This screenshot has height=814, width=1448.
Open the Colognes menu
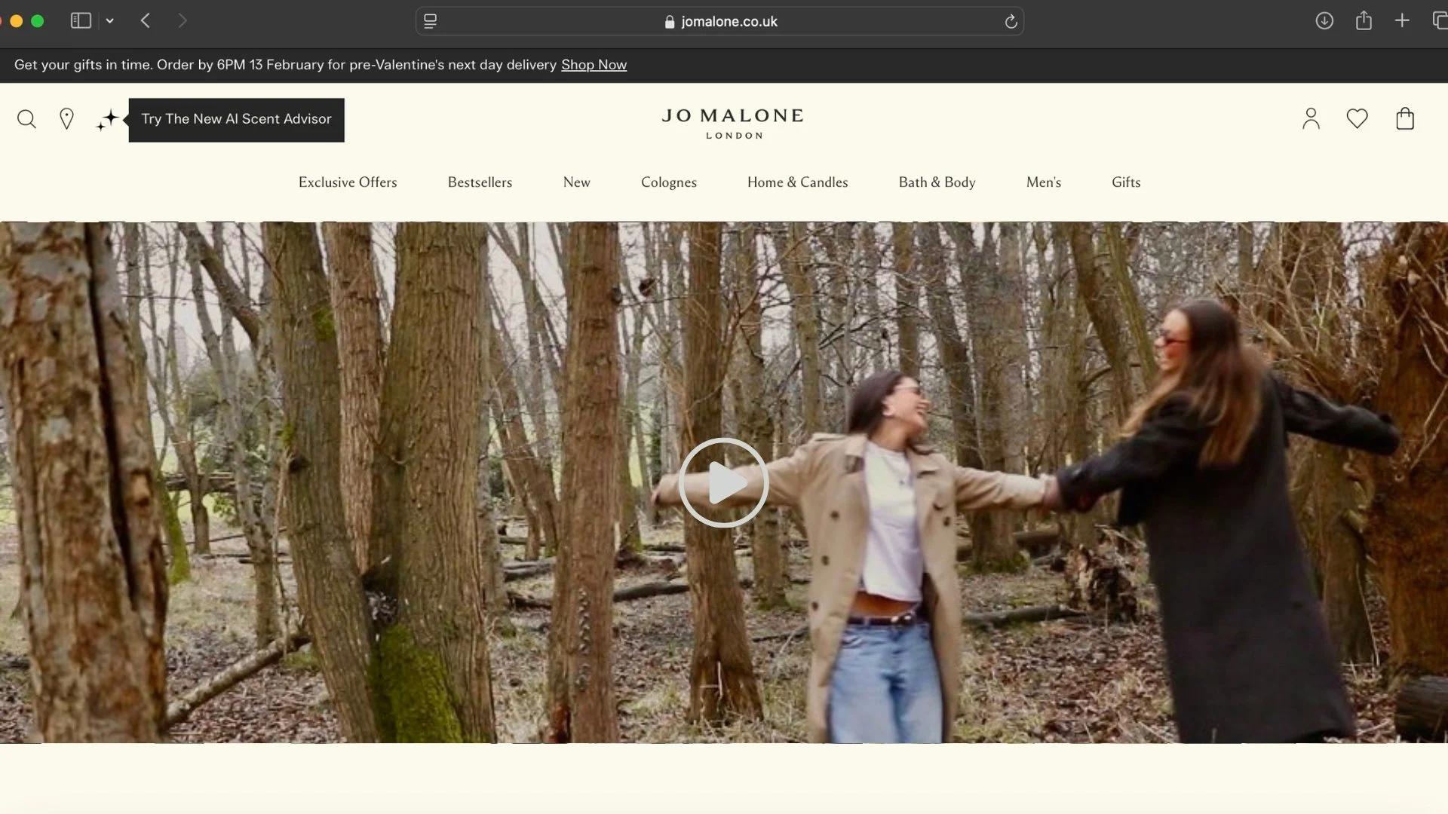[668, 182]
